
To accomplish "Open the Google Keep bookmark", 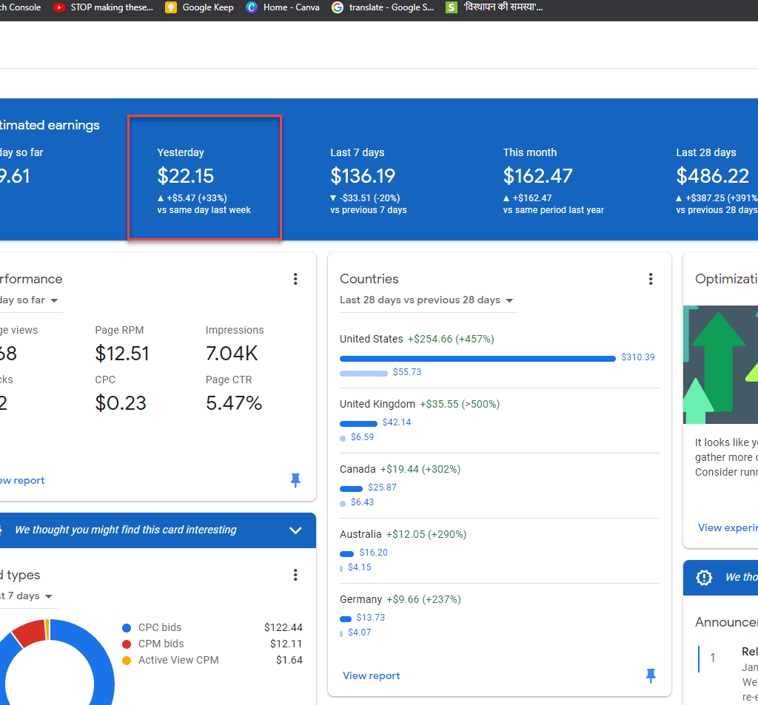I will 199,7.
